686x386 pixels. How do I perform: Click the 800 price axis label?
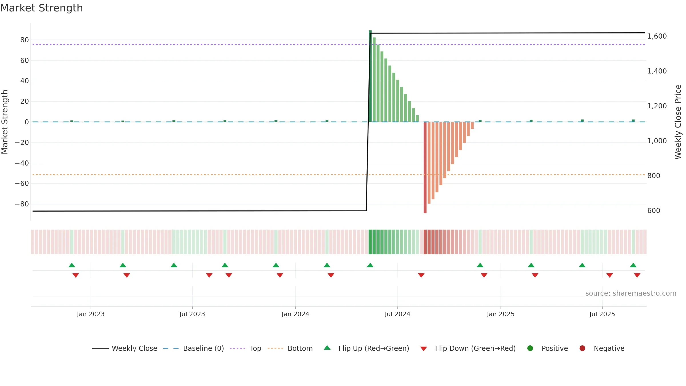tap(654, 176)
